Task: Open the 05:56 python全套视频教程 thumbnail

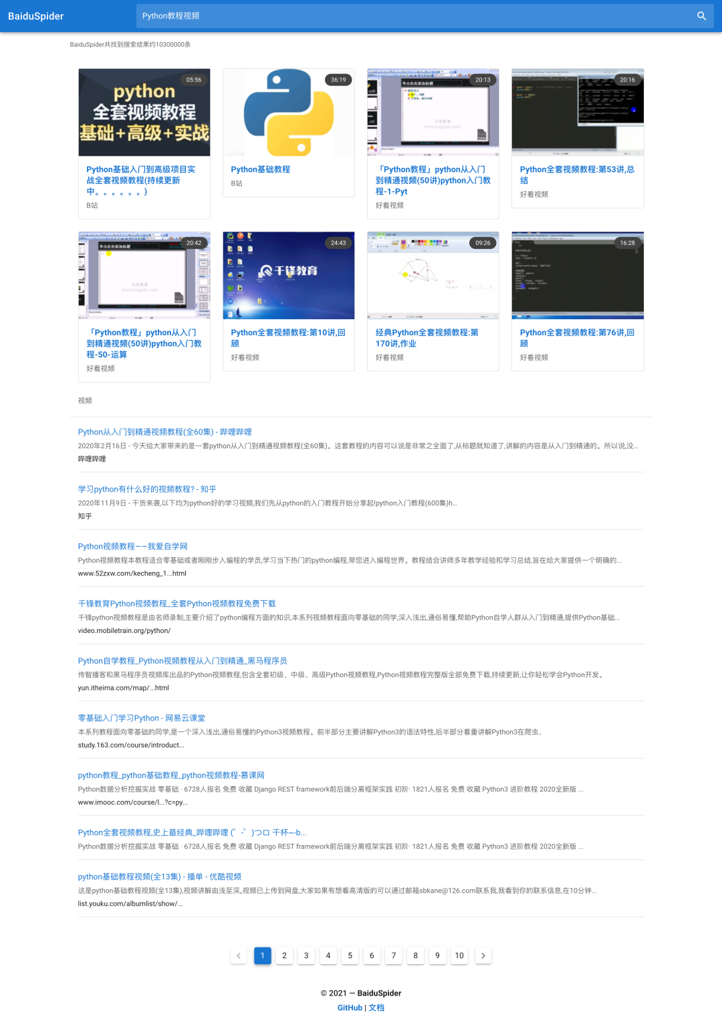Action: pyautogui.click(x=144, y=112)
